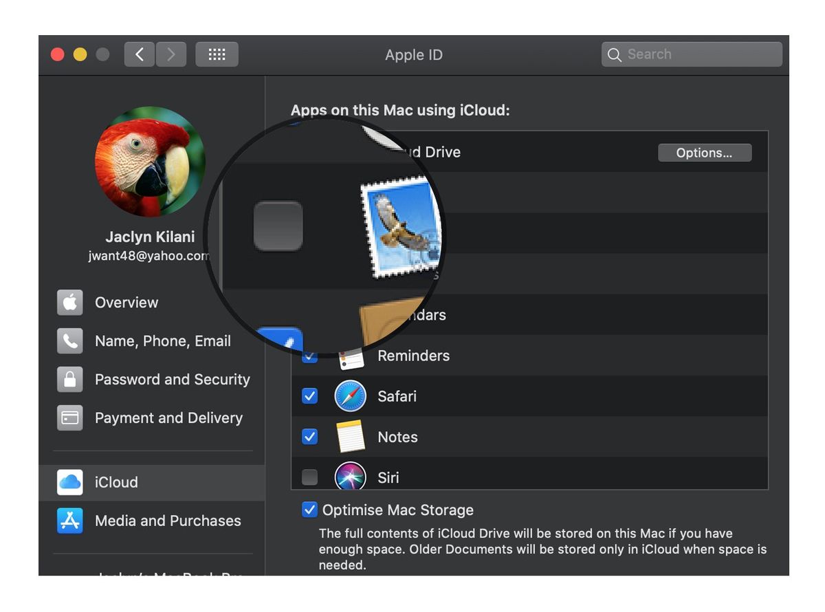Click the Show All grid icon in toolbar
Viewport: 825px width, 612px height.
[x=217, y=54]
